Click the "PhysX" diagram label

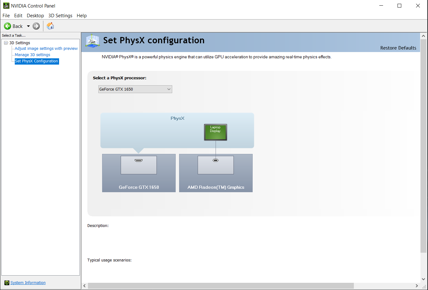(178, 119)
